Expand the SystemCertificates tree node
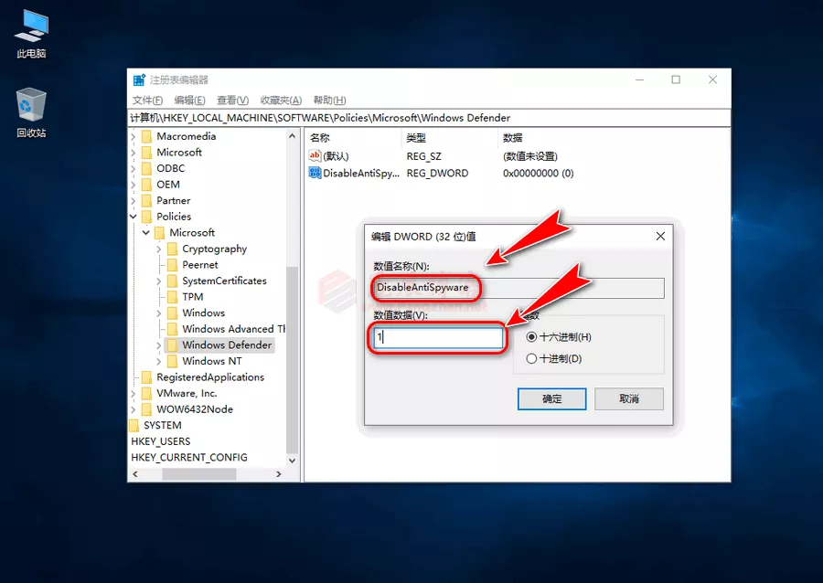Image resolution: width=823 pixels, height=583 pixels. pos(159,281)
